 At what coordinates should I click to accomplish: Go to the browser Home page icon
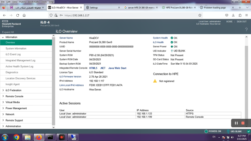(24, 15)
